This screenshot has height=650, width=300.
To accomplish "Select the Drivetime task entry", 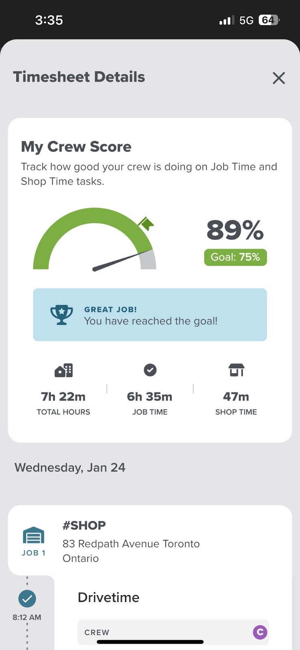I will point(108,597).
